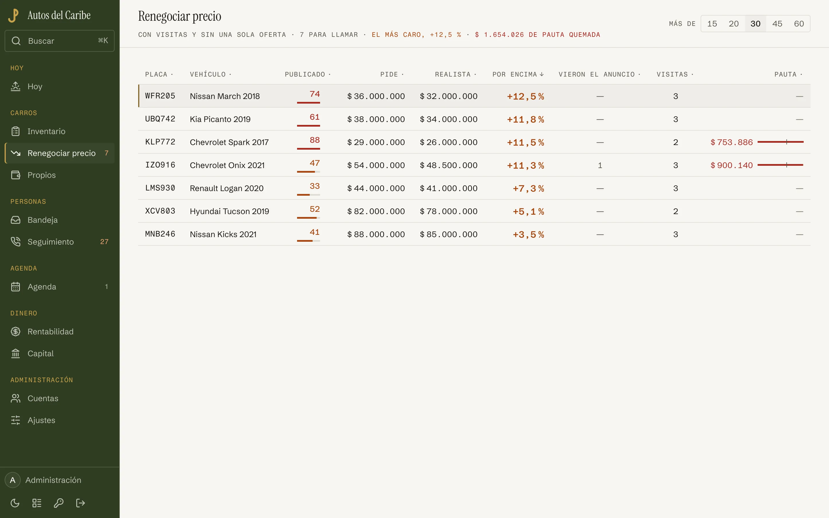This screenshot has width=829, height=518.
Task: Select the 45 days filter option
Action: (x=777, y=24)
